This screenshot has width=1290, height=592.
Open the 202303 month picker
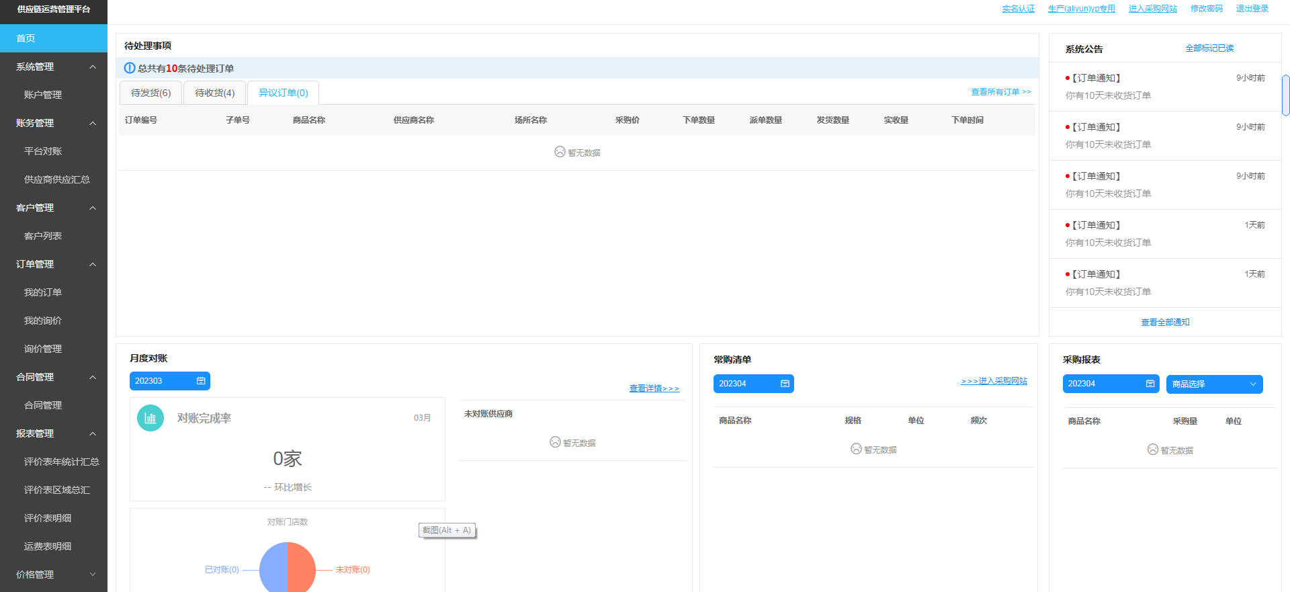170,381
